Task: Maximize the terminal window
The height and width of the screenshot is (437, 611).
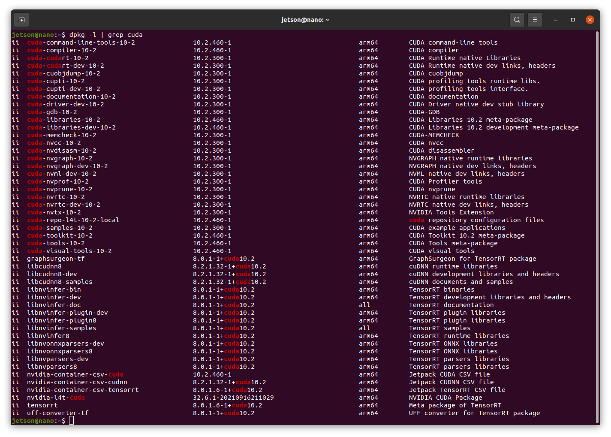Action: point(572,20)
